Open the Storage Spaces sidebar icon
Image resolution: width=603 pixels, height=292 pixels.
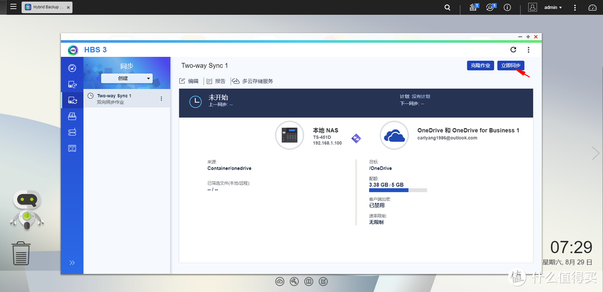[x=72, y=132]
